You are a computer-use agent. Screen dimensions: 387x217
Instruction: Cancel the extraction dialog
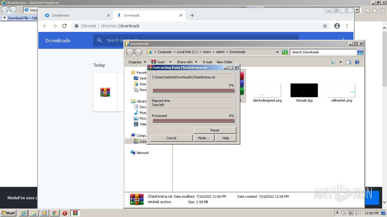[x=171, y=138]
